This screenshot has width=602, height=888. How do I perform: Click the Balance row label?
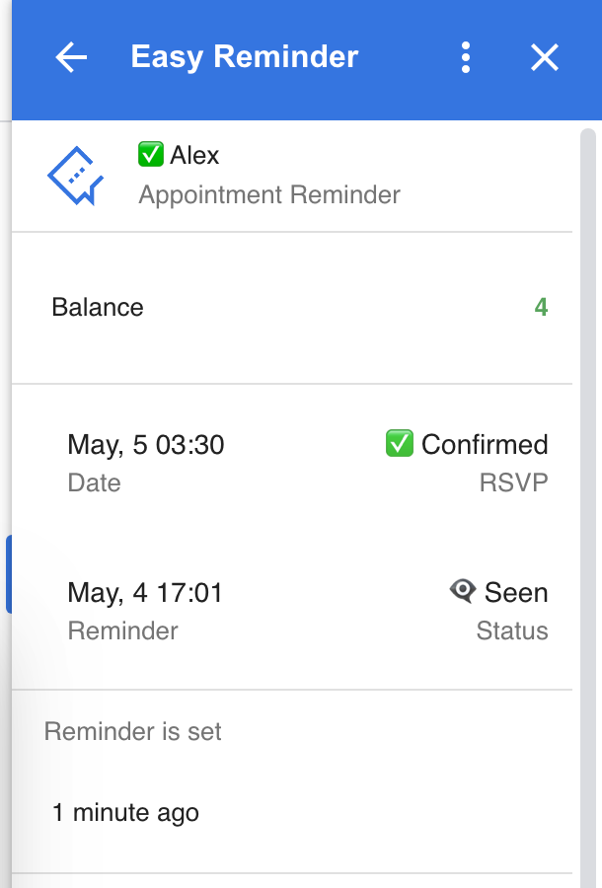[98, 307]
